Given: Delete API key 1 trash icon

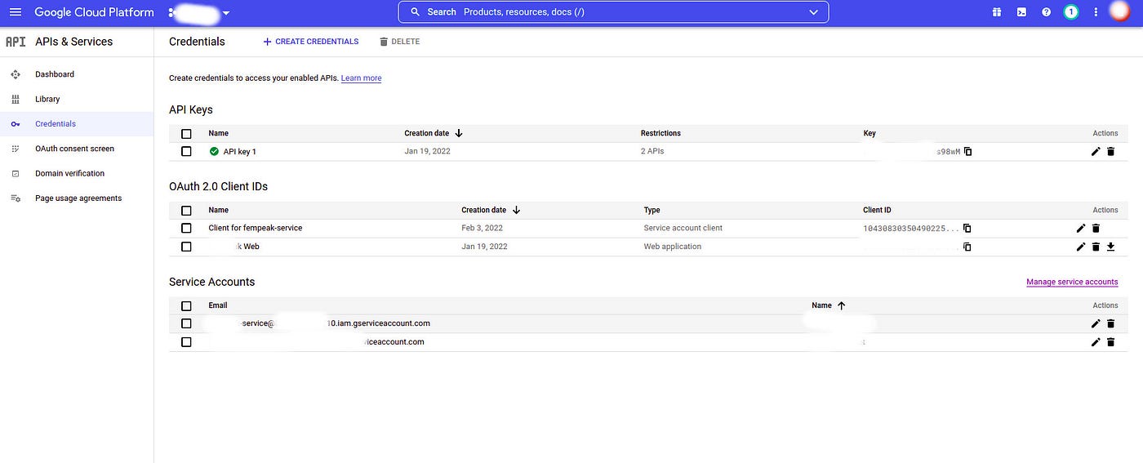Looking at the screenshot, I should [1110, 152].
